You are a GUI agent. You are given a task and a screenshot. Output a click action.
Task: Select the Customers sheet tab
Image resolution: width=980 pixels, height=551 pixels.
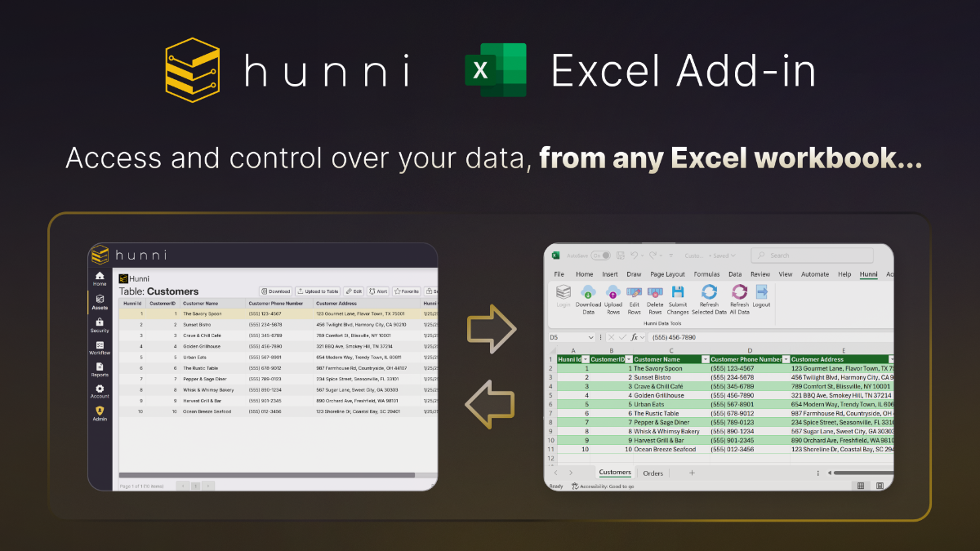(x=615, y=473)
